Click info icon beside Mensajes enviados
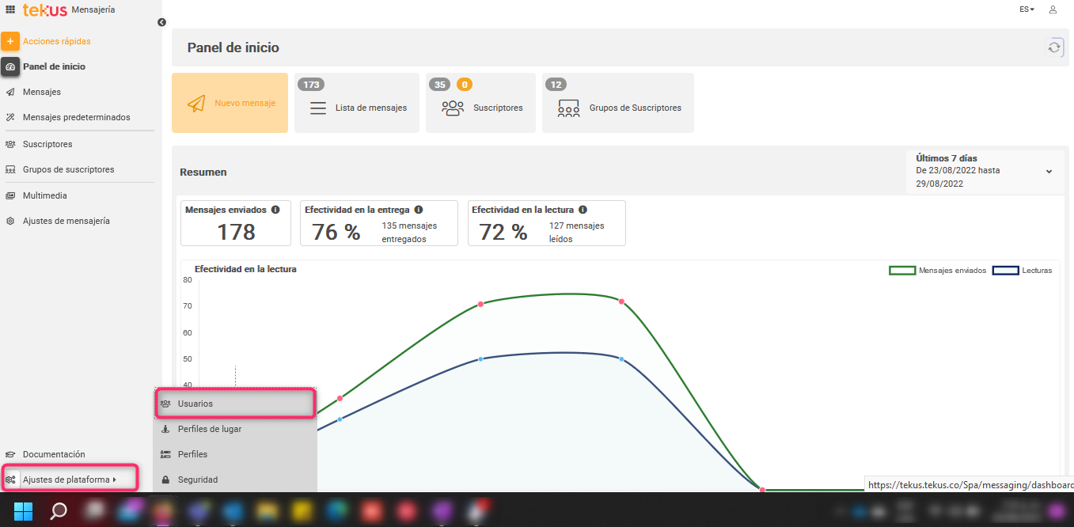Screen dimensions: 1074x527 click(x=275, y=210)
